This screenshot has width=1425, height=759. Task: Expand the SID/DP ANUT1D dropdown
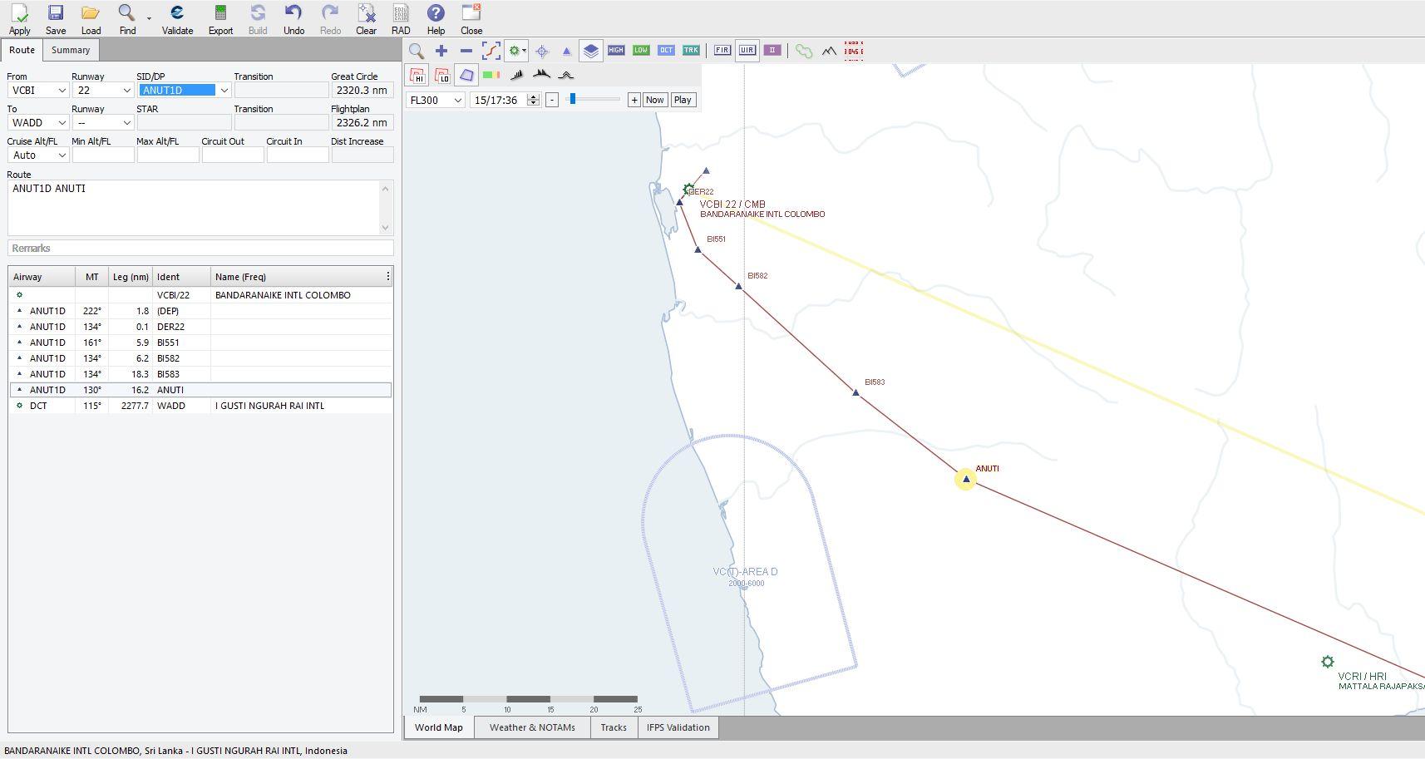click(x=224, y=90)
